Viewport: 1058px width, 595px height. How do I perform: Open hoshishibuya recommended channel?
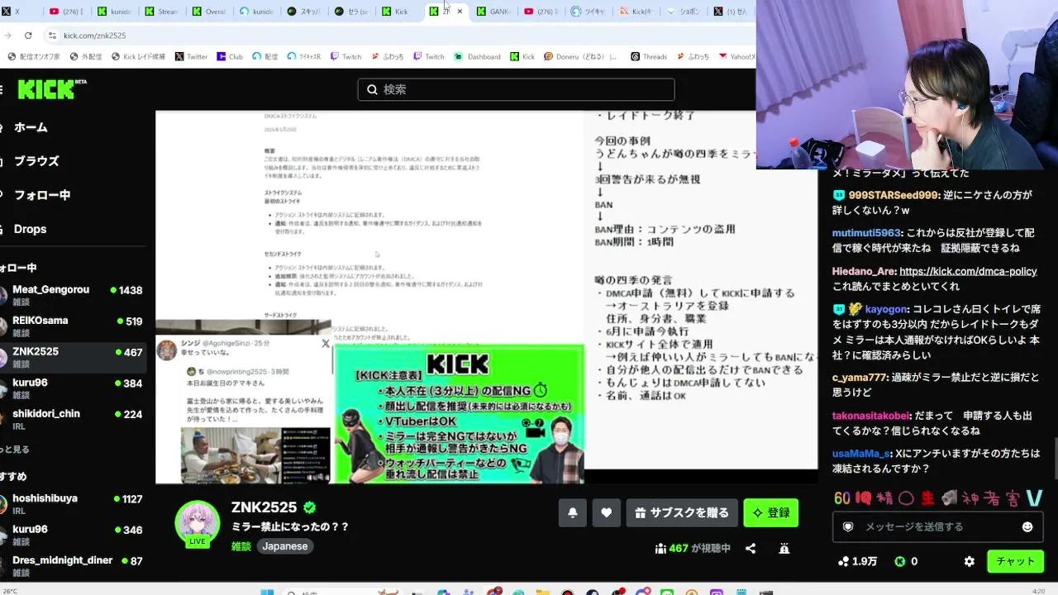point(74,505)
